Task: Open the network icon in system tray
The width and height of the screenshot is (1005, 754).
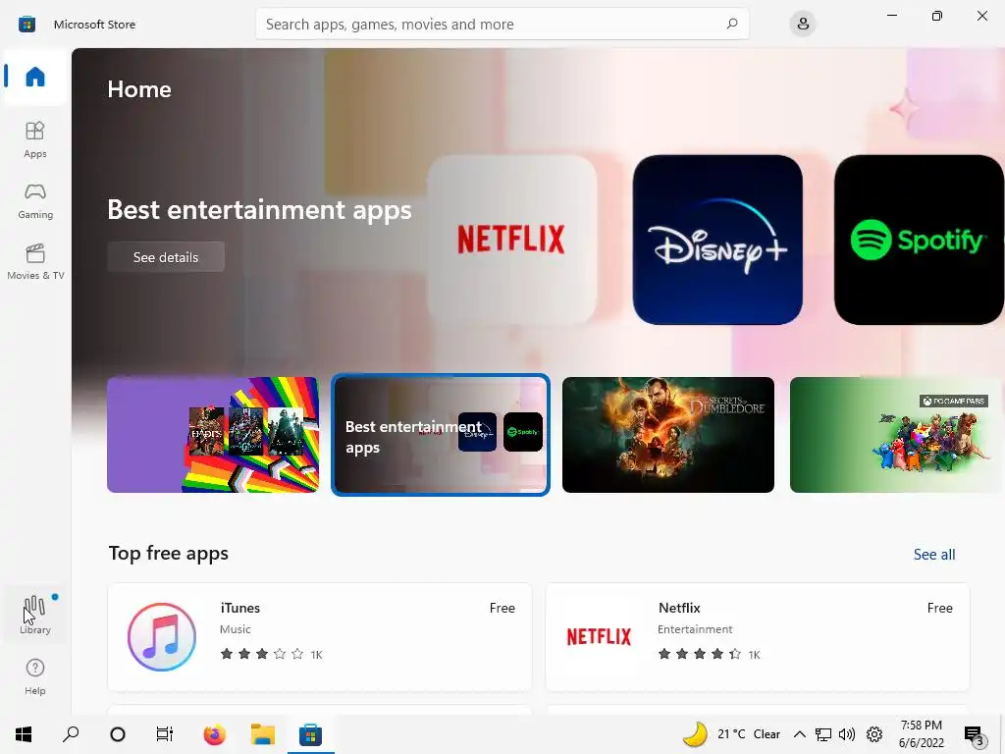Action: (x=823, y=734)
